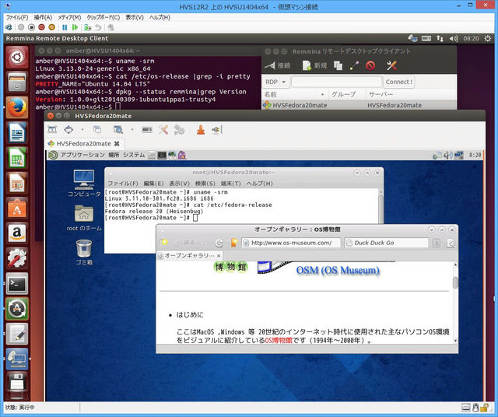
Task: Pause the virtual machine
Action: point(65,28)
